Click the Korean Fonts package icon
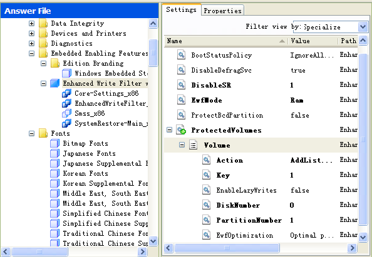The width and height of the screenshot is (372, 257). 55,173
